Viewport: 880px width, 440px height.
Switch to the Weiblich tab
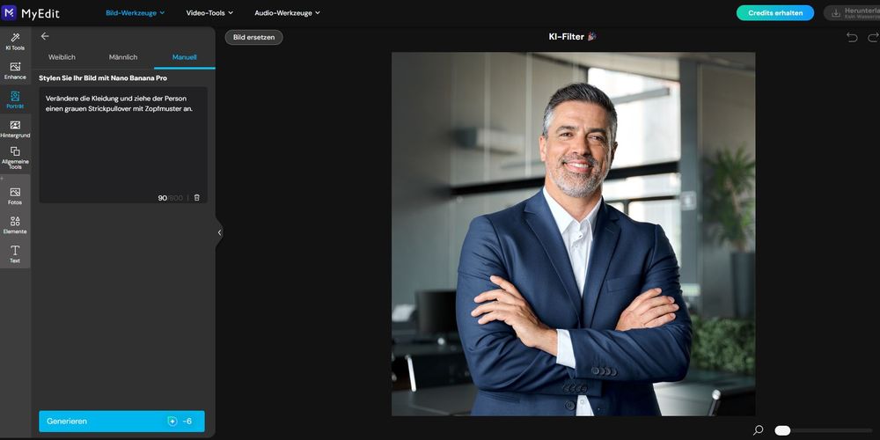[x=62, y=57]
